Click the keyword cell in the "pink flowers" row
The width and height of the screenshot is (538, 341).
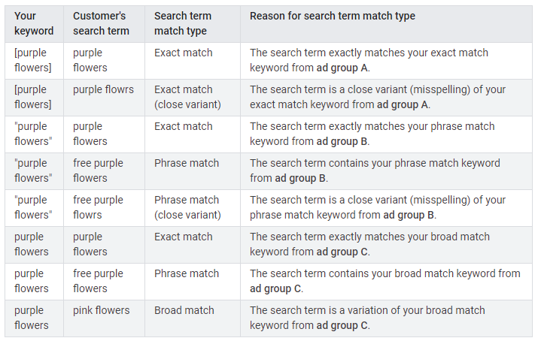pyautogui.click(x=31, y=318)
